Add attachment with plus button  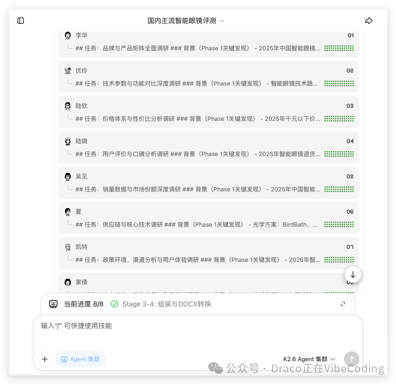pos(45,359)
